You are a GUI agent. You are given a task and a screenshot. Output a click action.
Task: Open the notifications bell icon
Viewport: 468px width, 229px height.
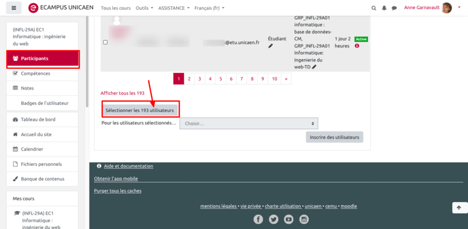pos(384,8)
